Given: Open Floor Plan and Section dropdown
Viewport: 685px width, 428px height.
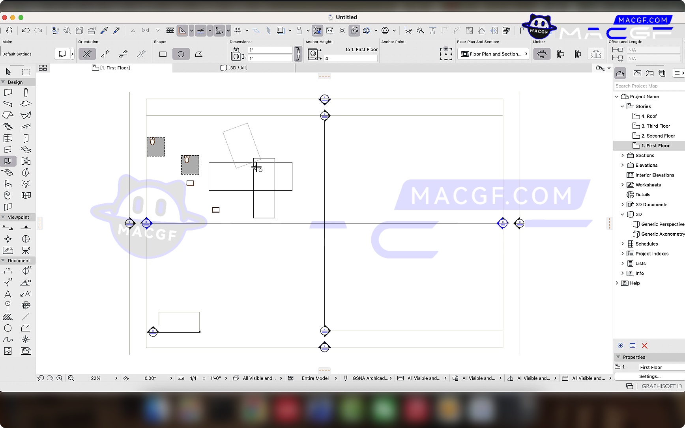Looking at the screenshot, I should pos(493,54).
